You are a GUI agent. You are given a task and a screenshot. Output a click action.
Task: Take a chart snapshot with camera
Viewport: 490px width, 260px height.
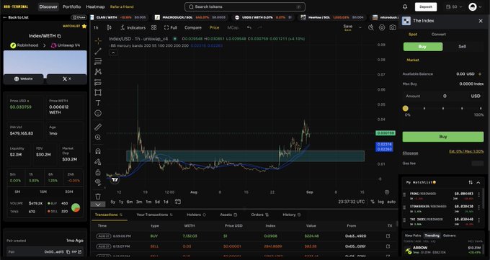click(x=393, y=27)
